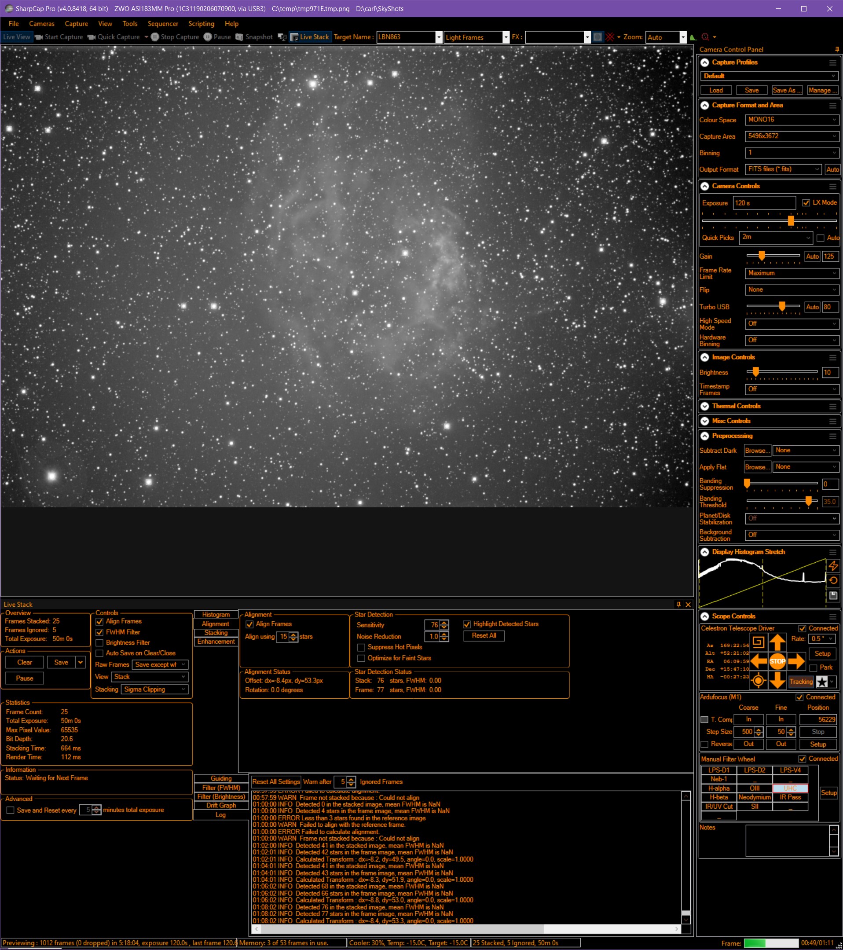
Task: Slew the telescope left with arrow
Action: 759,661
